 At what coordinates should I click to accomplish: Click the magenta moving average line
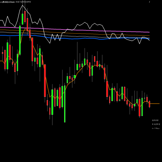[75, 30]
